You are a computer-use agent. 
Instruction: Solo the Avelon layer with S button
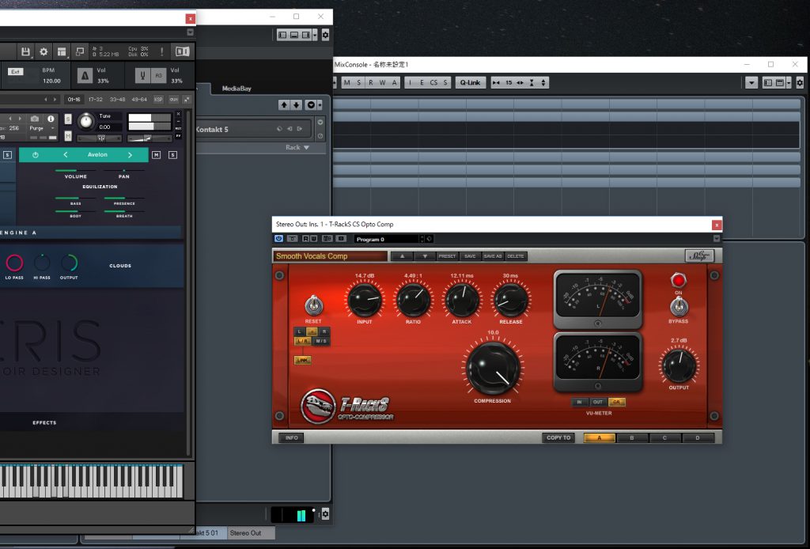click(x=173, y=154)
